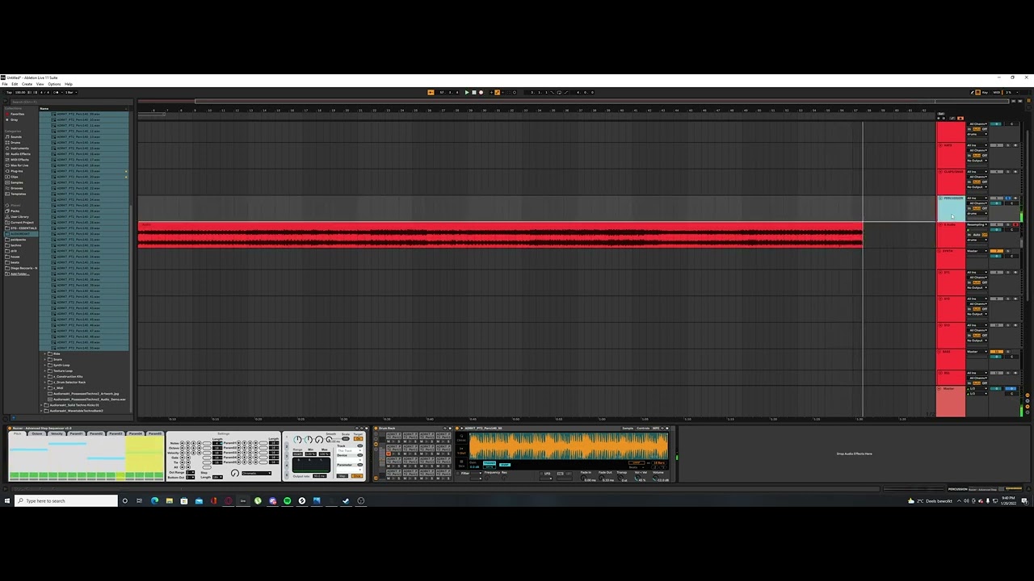This screenshot has height=581, width=1034.
Task: Expand the x_Construction Kits folder
Action: point(45,377)
